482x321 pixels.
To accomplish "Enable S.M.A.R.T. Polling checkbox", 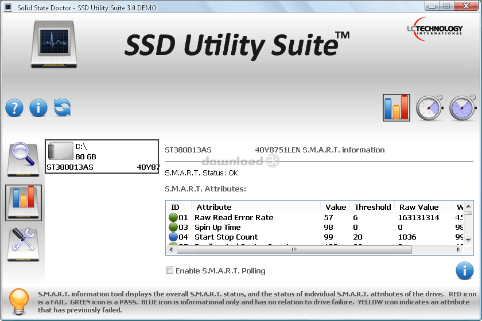I will [x=169, y=271].
